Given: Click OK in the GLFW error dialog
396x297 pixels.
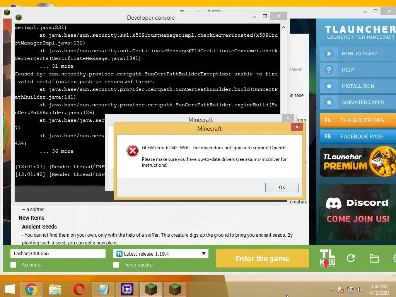Looking at the screenshot, I should [x=282, y=188].
